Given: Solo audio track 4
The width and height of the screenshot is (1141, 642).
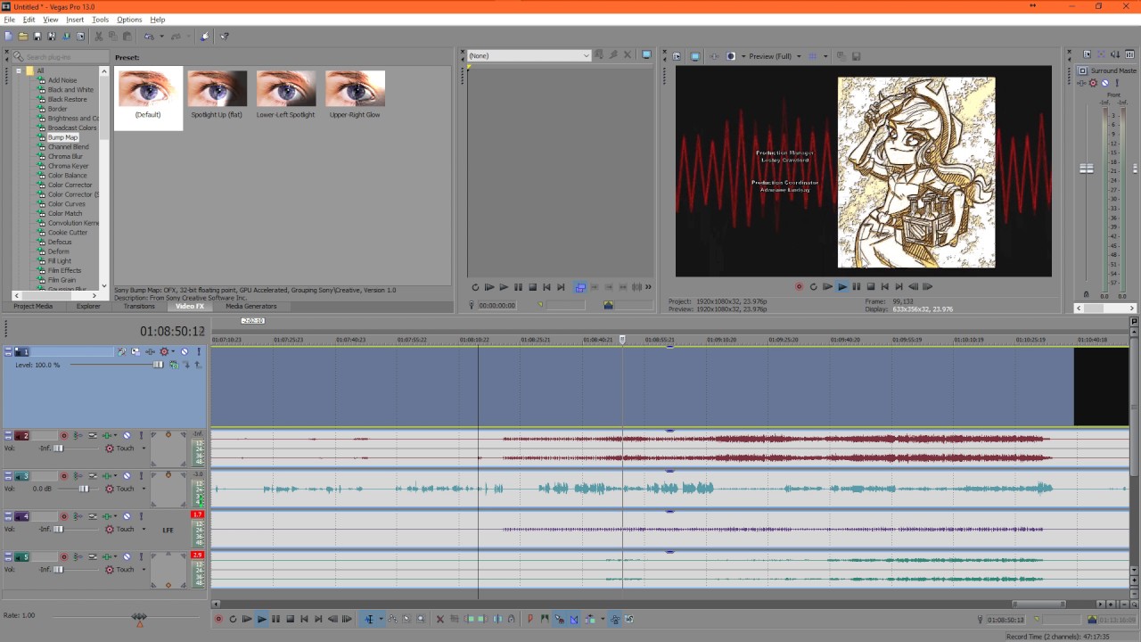Looking at the screenshot, I should tap(141, 515).
